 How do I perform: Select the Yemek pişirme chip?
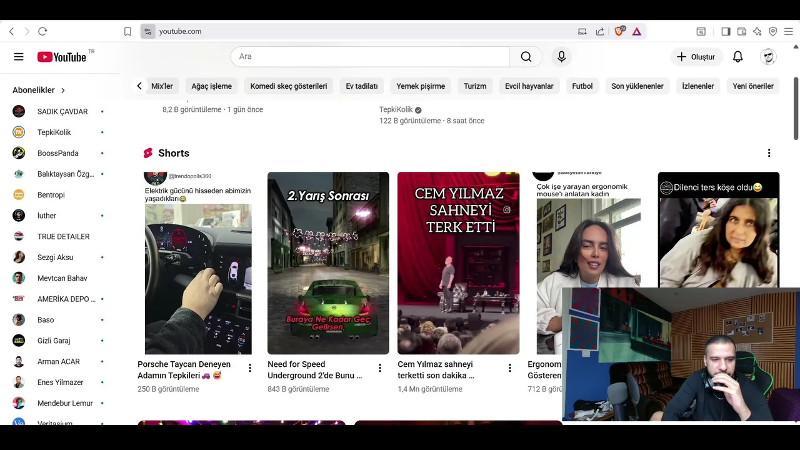[421, 86]
